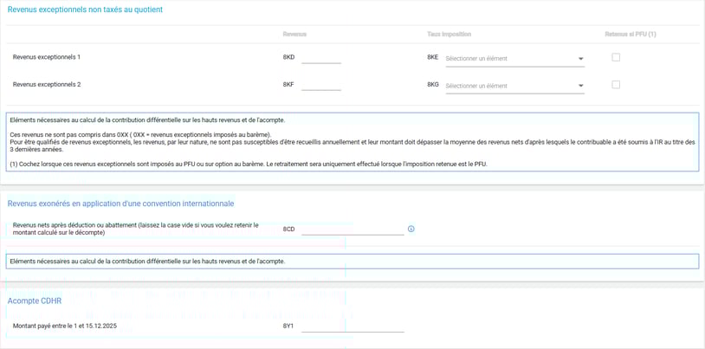The image size is (705, 349).
Task: Expand the 8KG taux imposition dropdown
Action: [514, 87]
